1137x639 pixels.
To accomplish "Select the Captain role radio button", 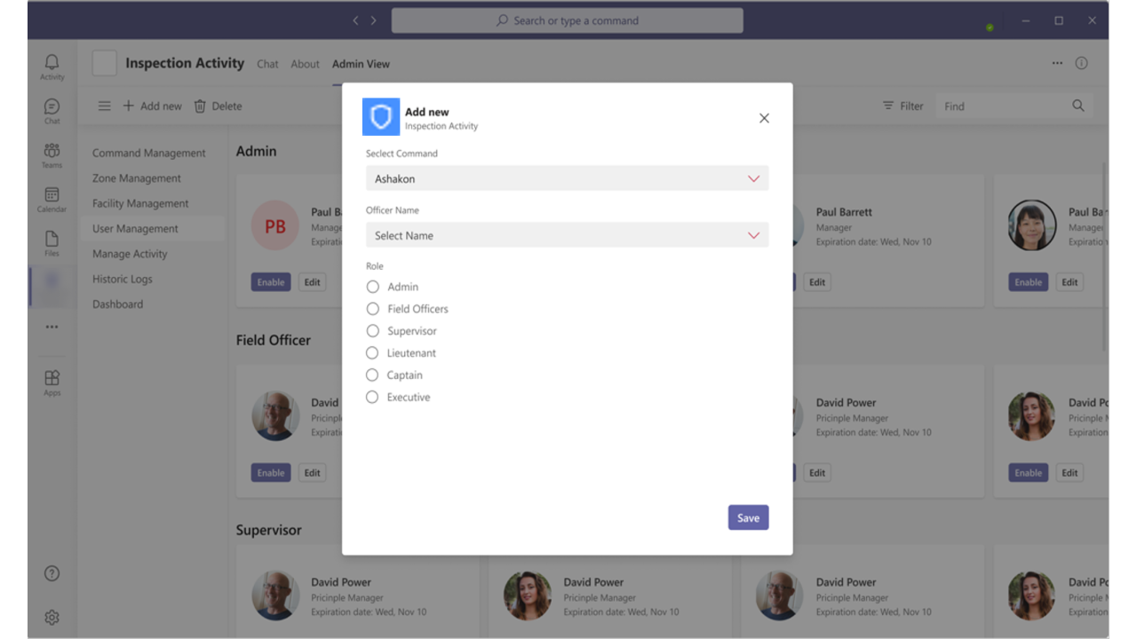I will [x=373, y=375].
